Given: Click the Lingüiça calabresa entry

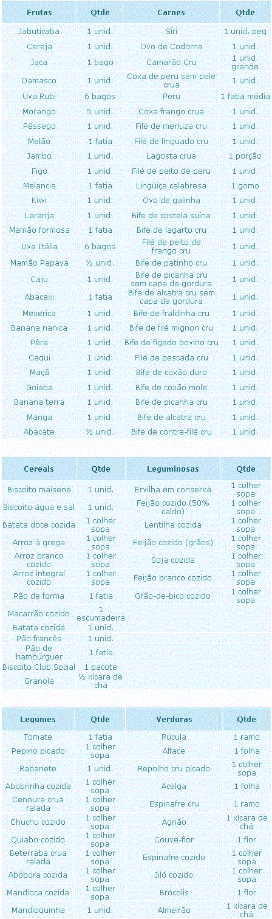Looking at the screenshot, I should (x=171, y=186).
